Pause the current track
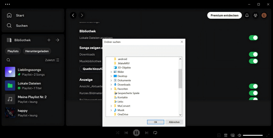 (x=136, y=133)
